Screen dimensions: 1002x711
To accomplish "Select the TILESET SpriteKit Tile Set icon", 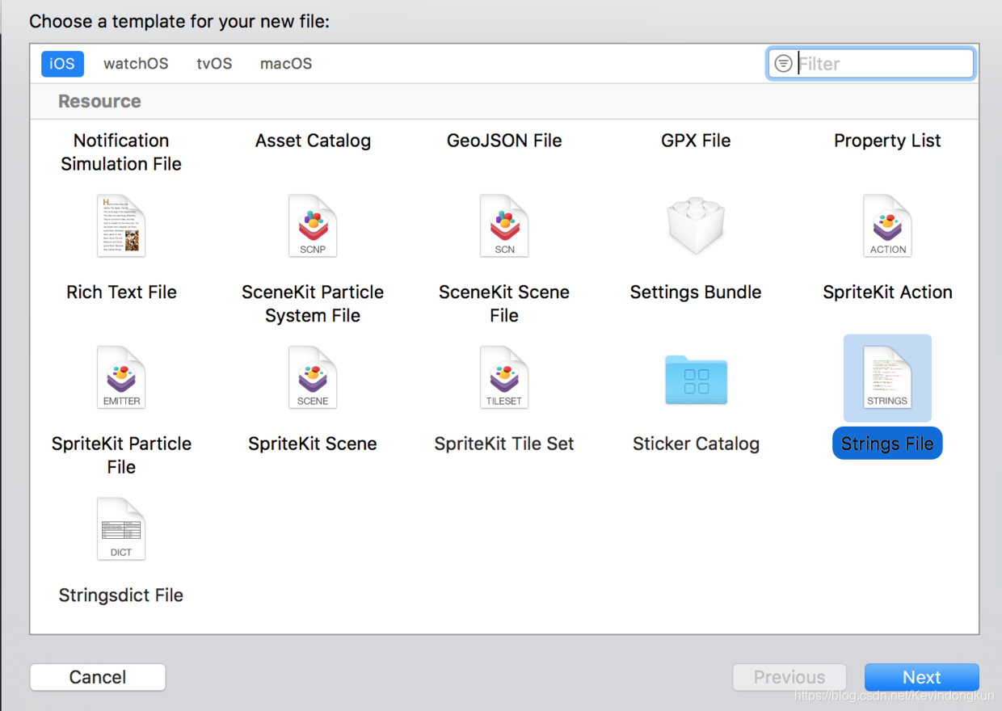I will (504, 377).
